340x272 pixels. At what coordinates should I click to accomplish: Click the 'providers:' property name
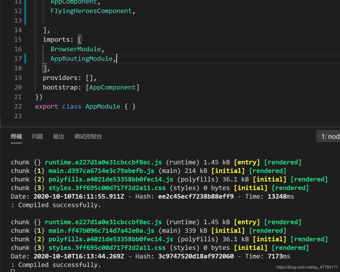[x=62, y=78]
